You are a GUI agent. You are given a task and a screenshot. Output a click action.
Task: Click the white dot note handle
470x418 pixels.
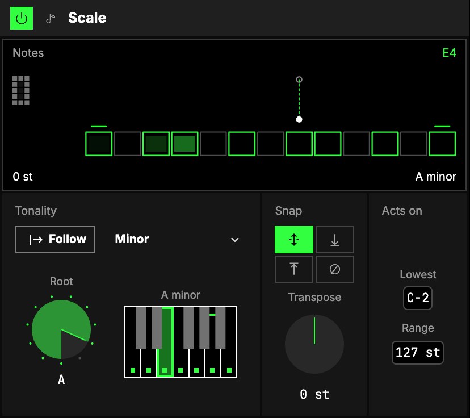pyautogui.click(x=299, y=119)
